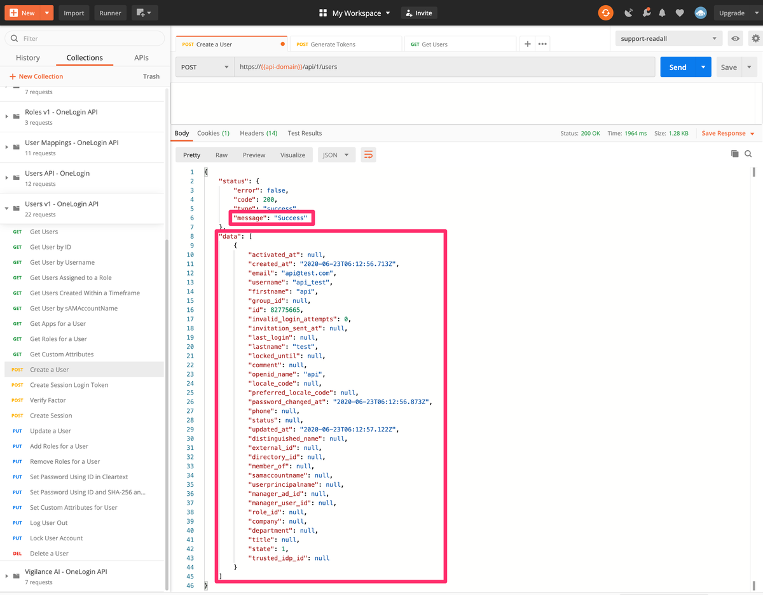Click the sidebar vertical scrollbar
Screen dimensions: 763x595
[167, 414]
